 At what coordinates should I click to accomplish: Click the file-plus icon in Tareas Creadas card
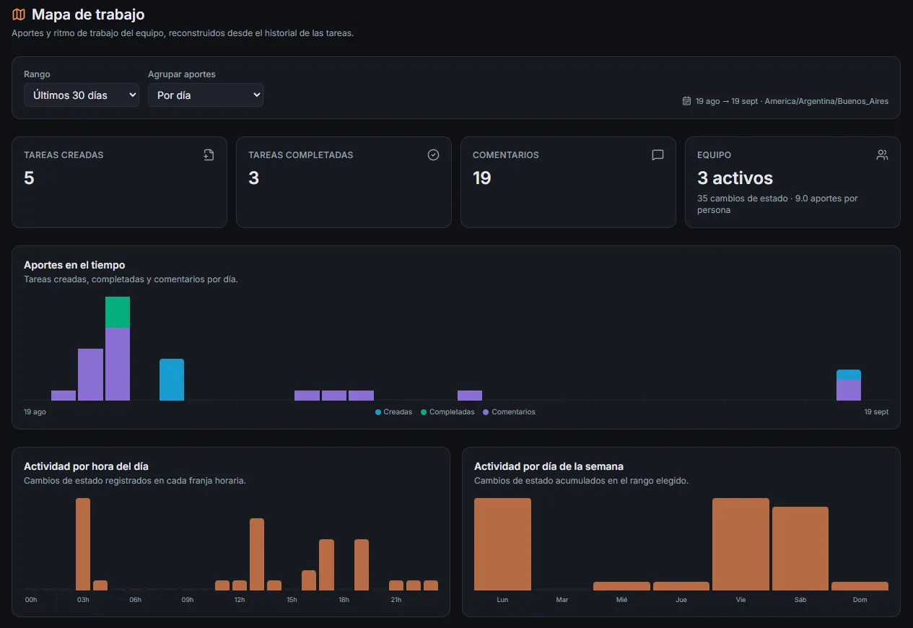point(209,154)
